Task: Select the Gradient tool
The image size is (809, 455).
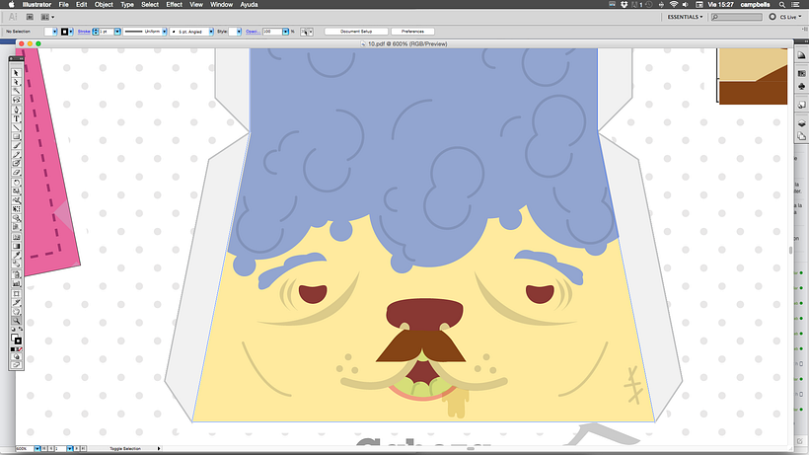Action: tap(16, 246)
